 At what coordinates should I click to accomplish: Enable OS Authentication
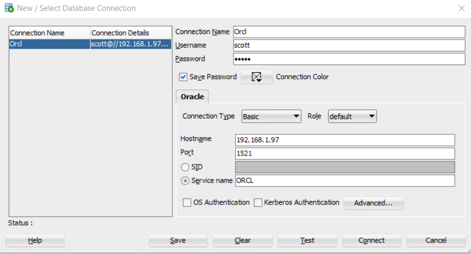pos(187,203)
